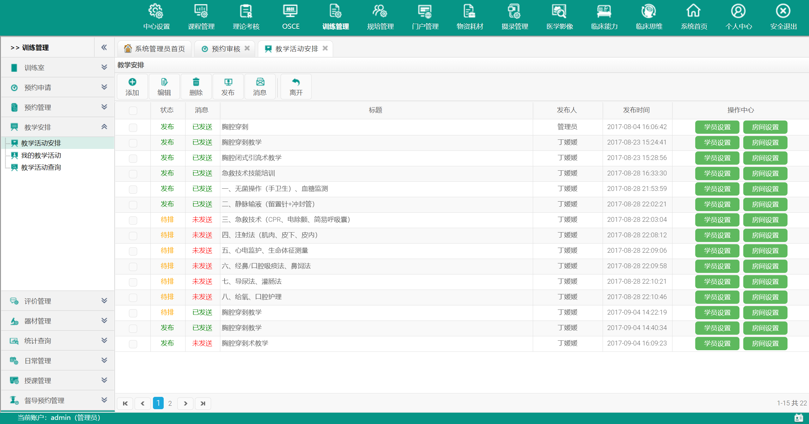Close the 预约审核 tab
The height and width of the screenshot is (424, 809).
(x=247, y=48)
